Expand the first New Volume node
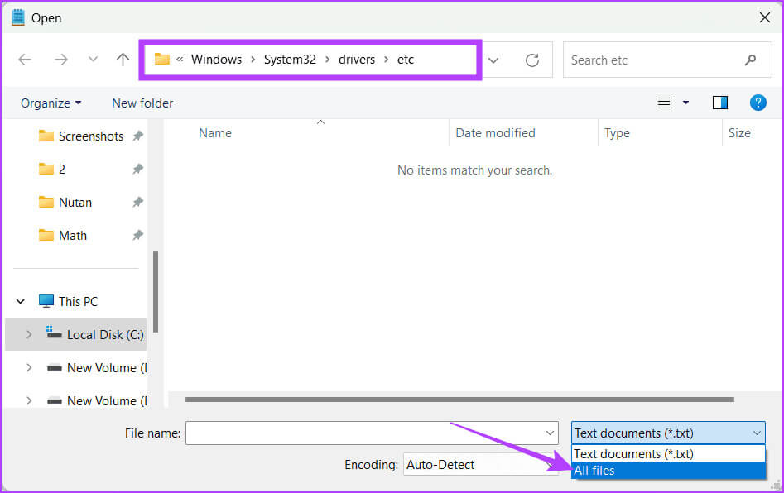The image size is (784, 493). point(29,367)
